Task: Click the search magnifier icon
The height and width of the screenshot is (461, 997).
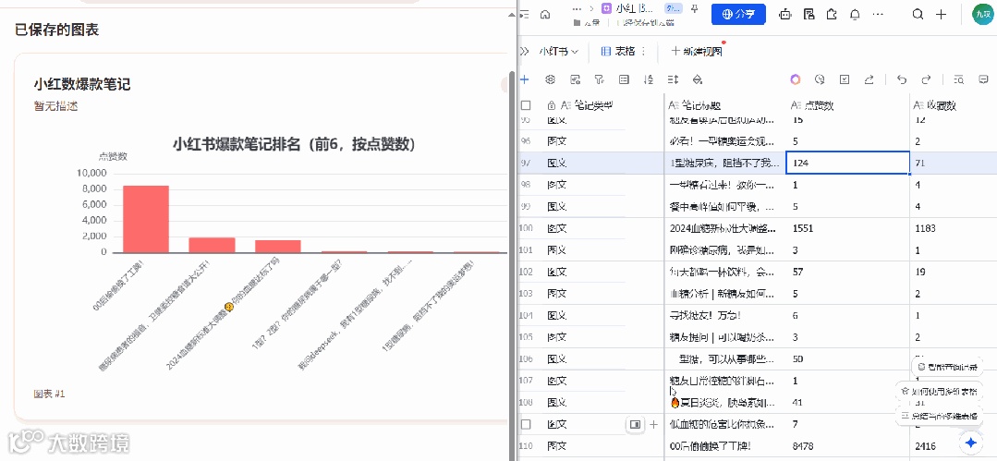Action: tap(918, 14)
